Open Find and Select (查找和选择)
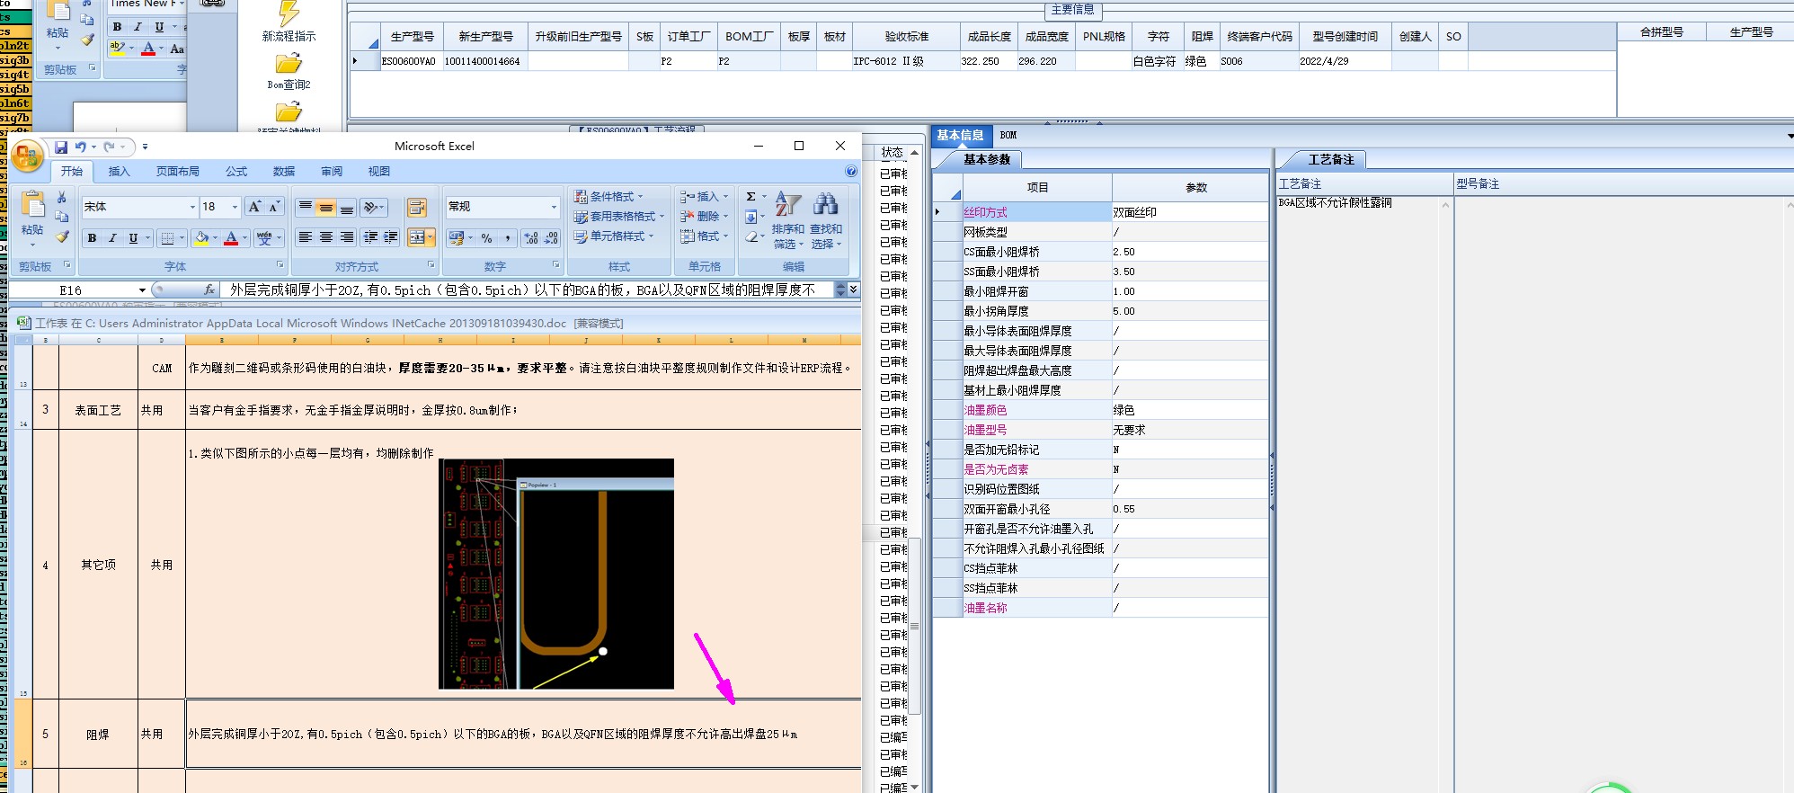This screenshot has width=1794, height=793. click(825, 220)
